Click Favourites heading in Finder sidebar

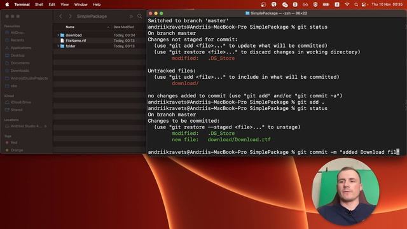click(12, 26)
